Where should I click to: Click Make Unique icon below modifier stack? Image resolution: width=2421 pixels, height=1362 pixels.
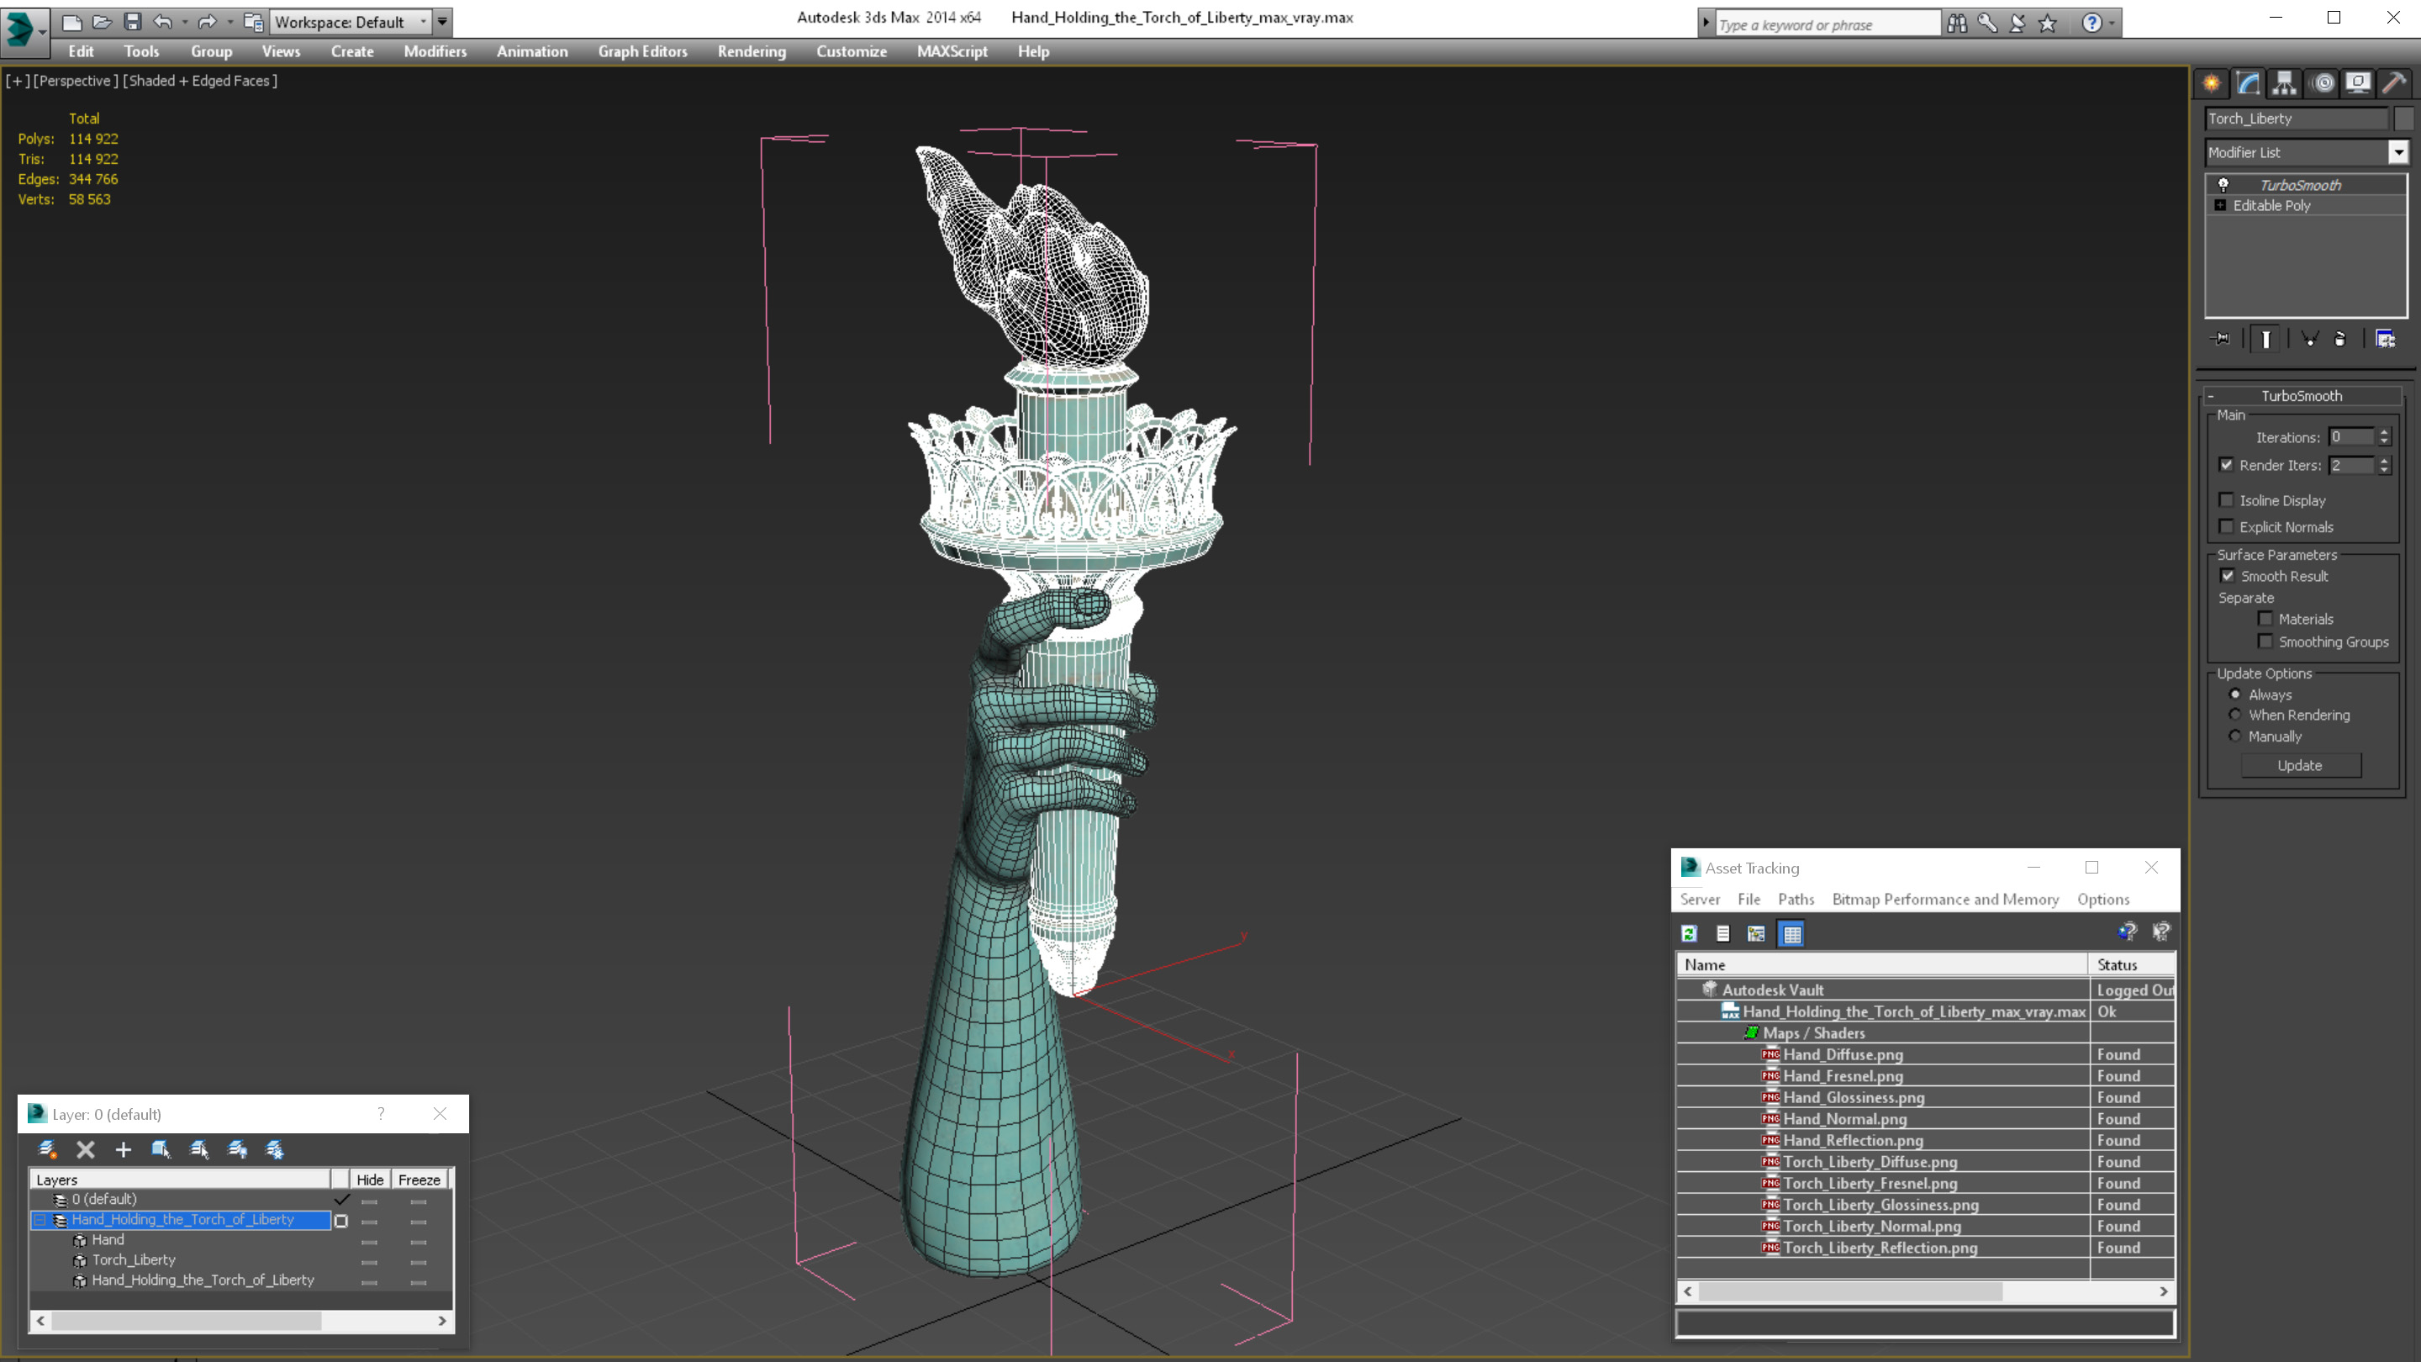[x=2310, y=340]
